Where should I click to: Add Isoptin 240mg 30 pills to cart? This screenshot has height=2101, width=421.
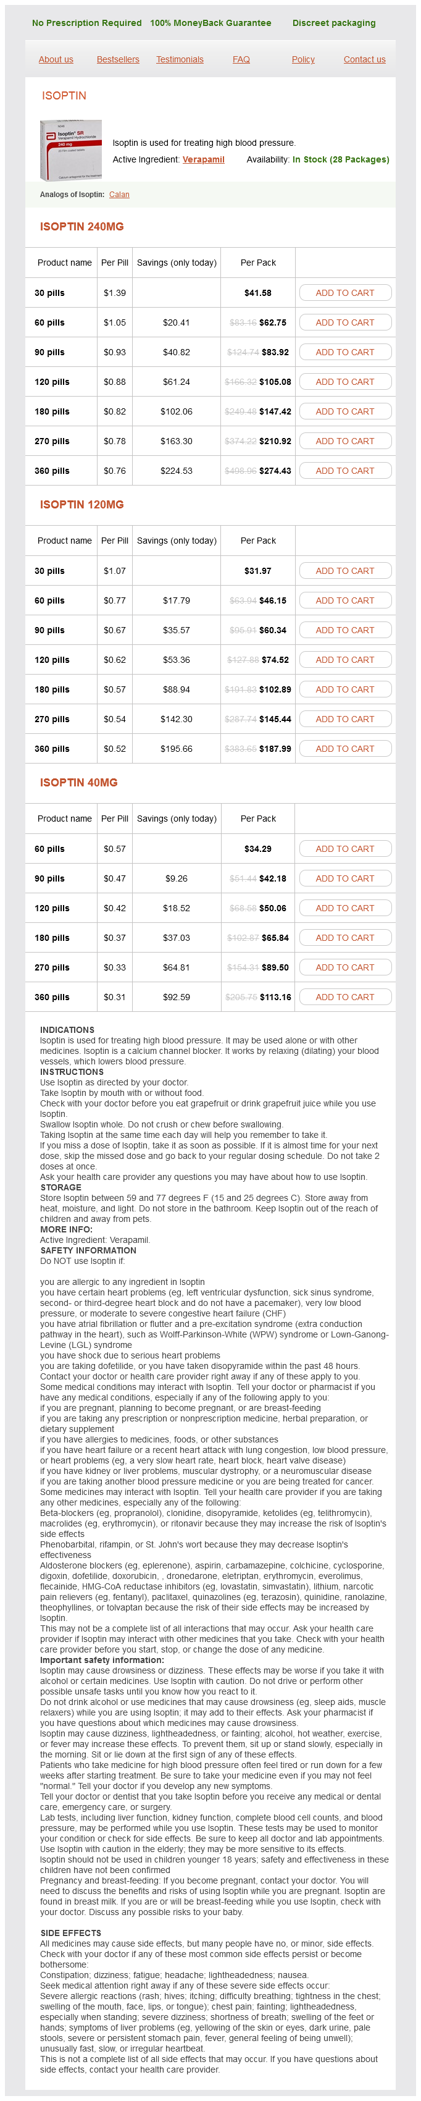(x=344, y=293)
